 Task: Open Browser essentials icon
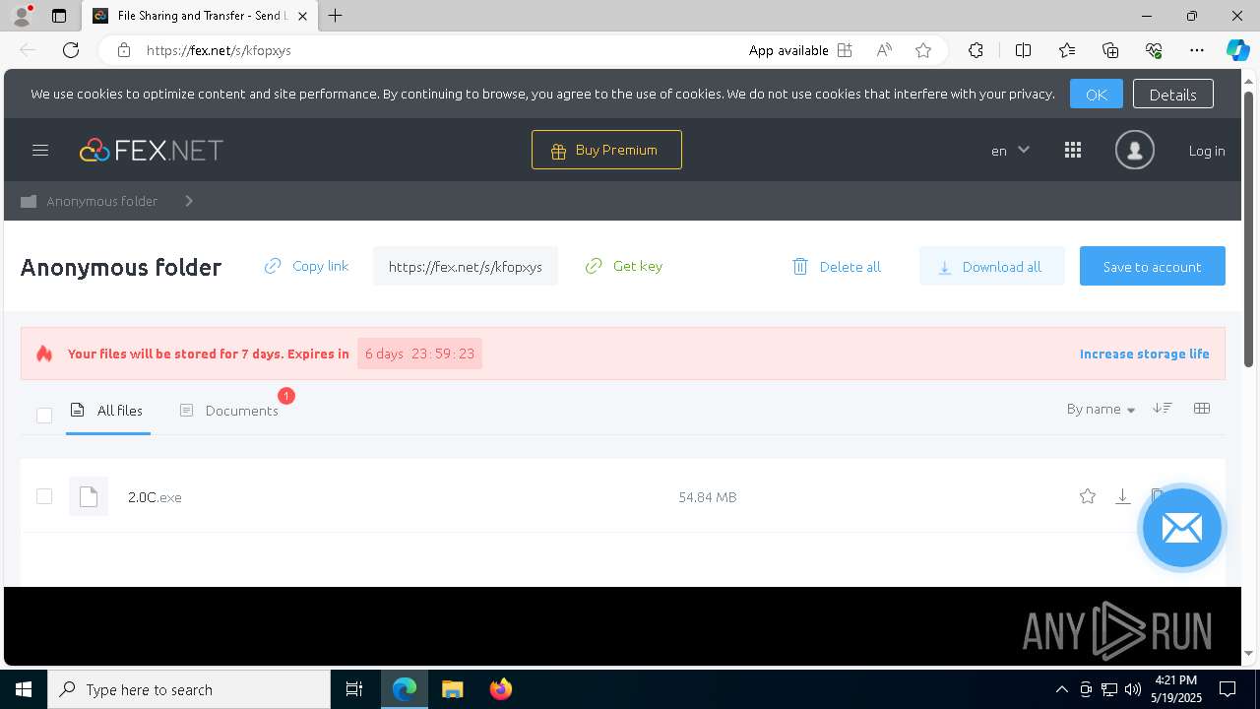coord(1154,50)
